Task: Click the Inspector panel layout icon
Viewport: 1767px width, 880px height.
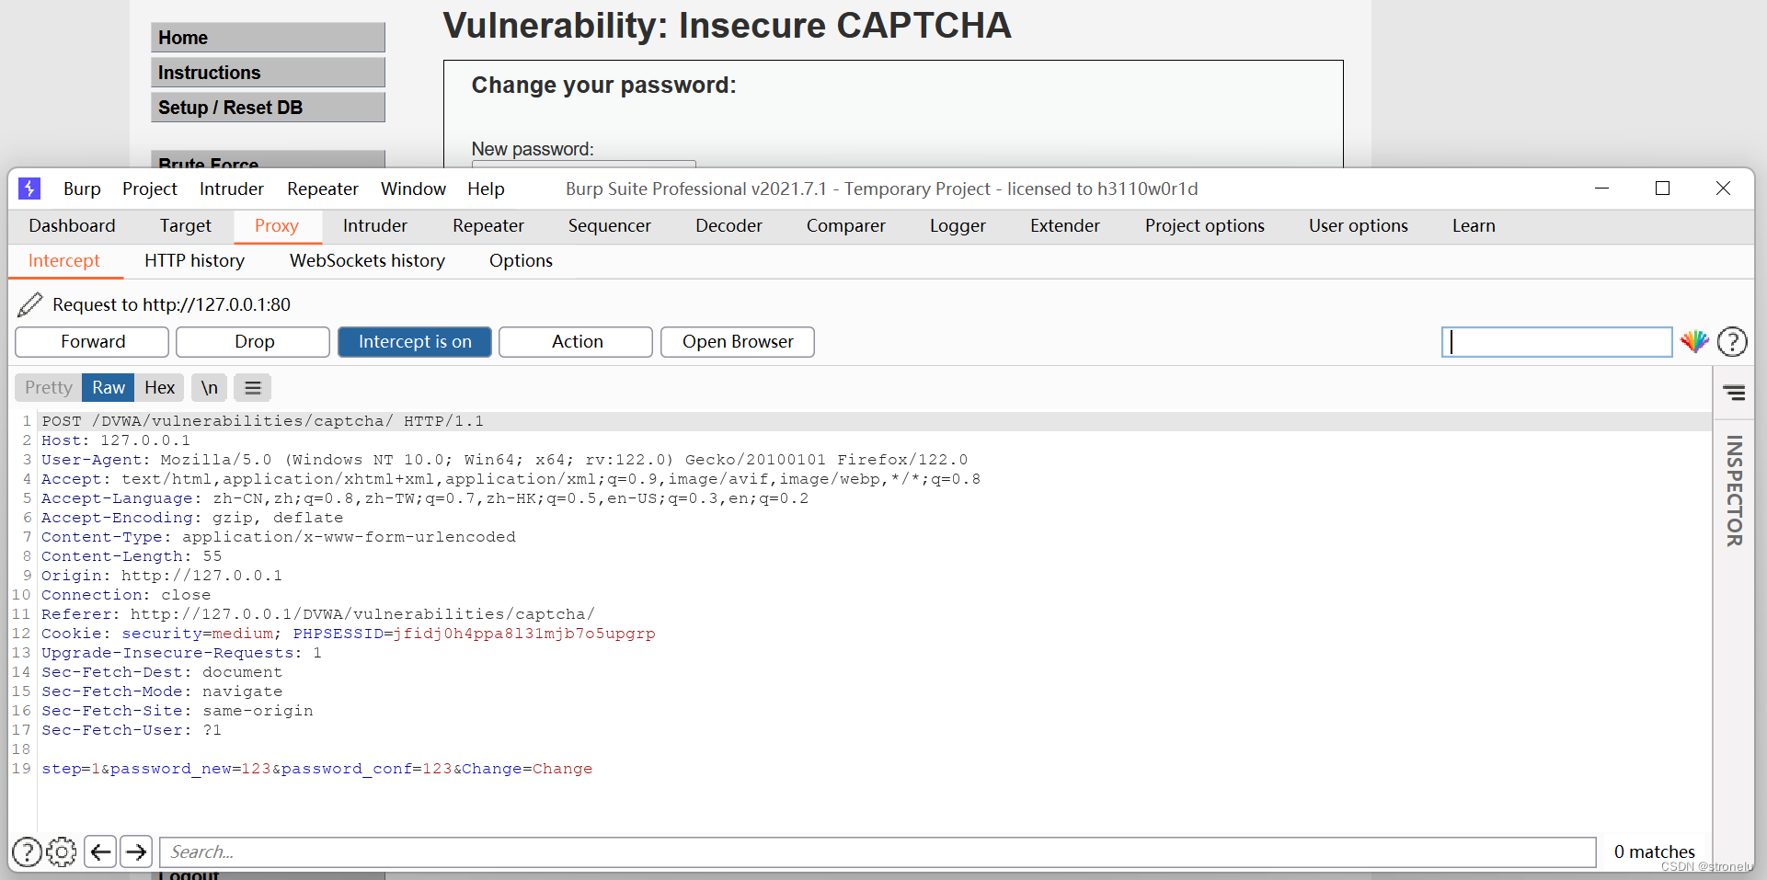Action: tap(1734, 393)
